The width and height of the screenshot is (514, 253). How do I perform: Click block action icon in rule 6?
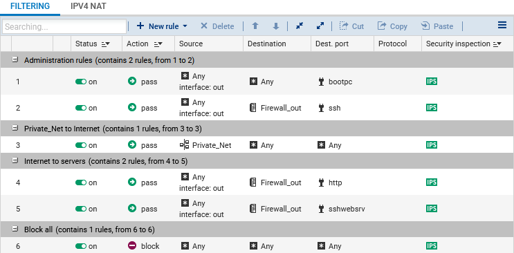[131, 245]
